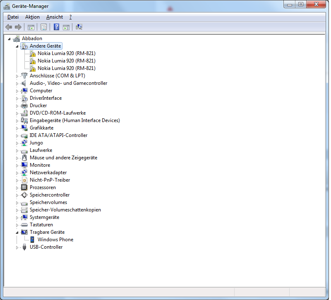The width and height of the screenshot is (331, 300).
Task: Expand the Computer category arrow
Action: point(17,91)
